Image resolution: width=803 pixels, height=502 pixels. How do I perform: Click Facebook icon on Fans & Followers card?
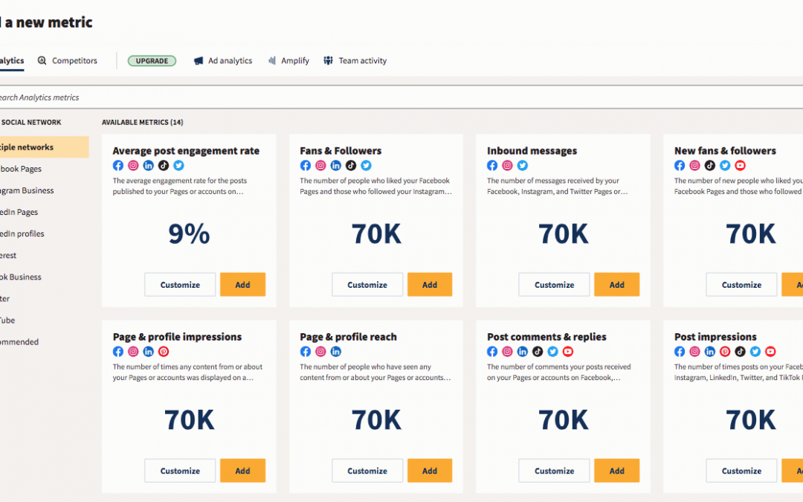pyautogui.click(x=306, y=165)
